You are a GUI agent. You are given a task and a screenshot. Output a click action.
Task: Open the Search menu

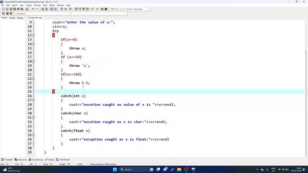[14, 5]
